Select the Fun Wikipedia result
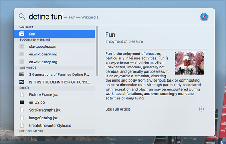This screenshot has width=226, height=144. (54, 34)
